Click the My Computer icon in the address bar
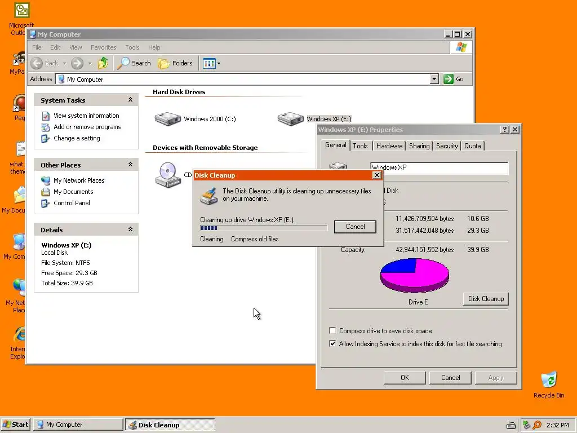This screenshot has width=577, height=433. coord(61,79)
